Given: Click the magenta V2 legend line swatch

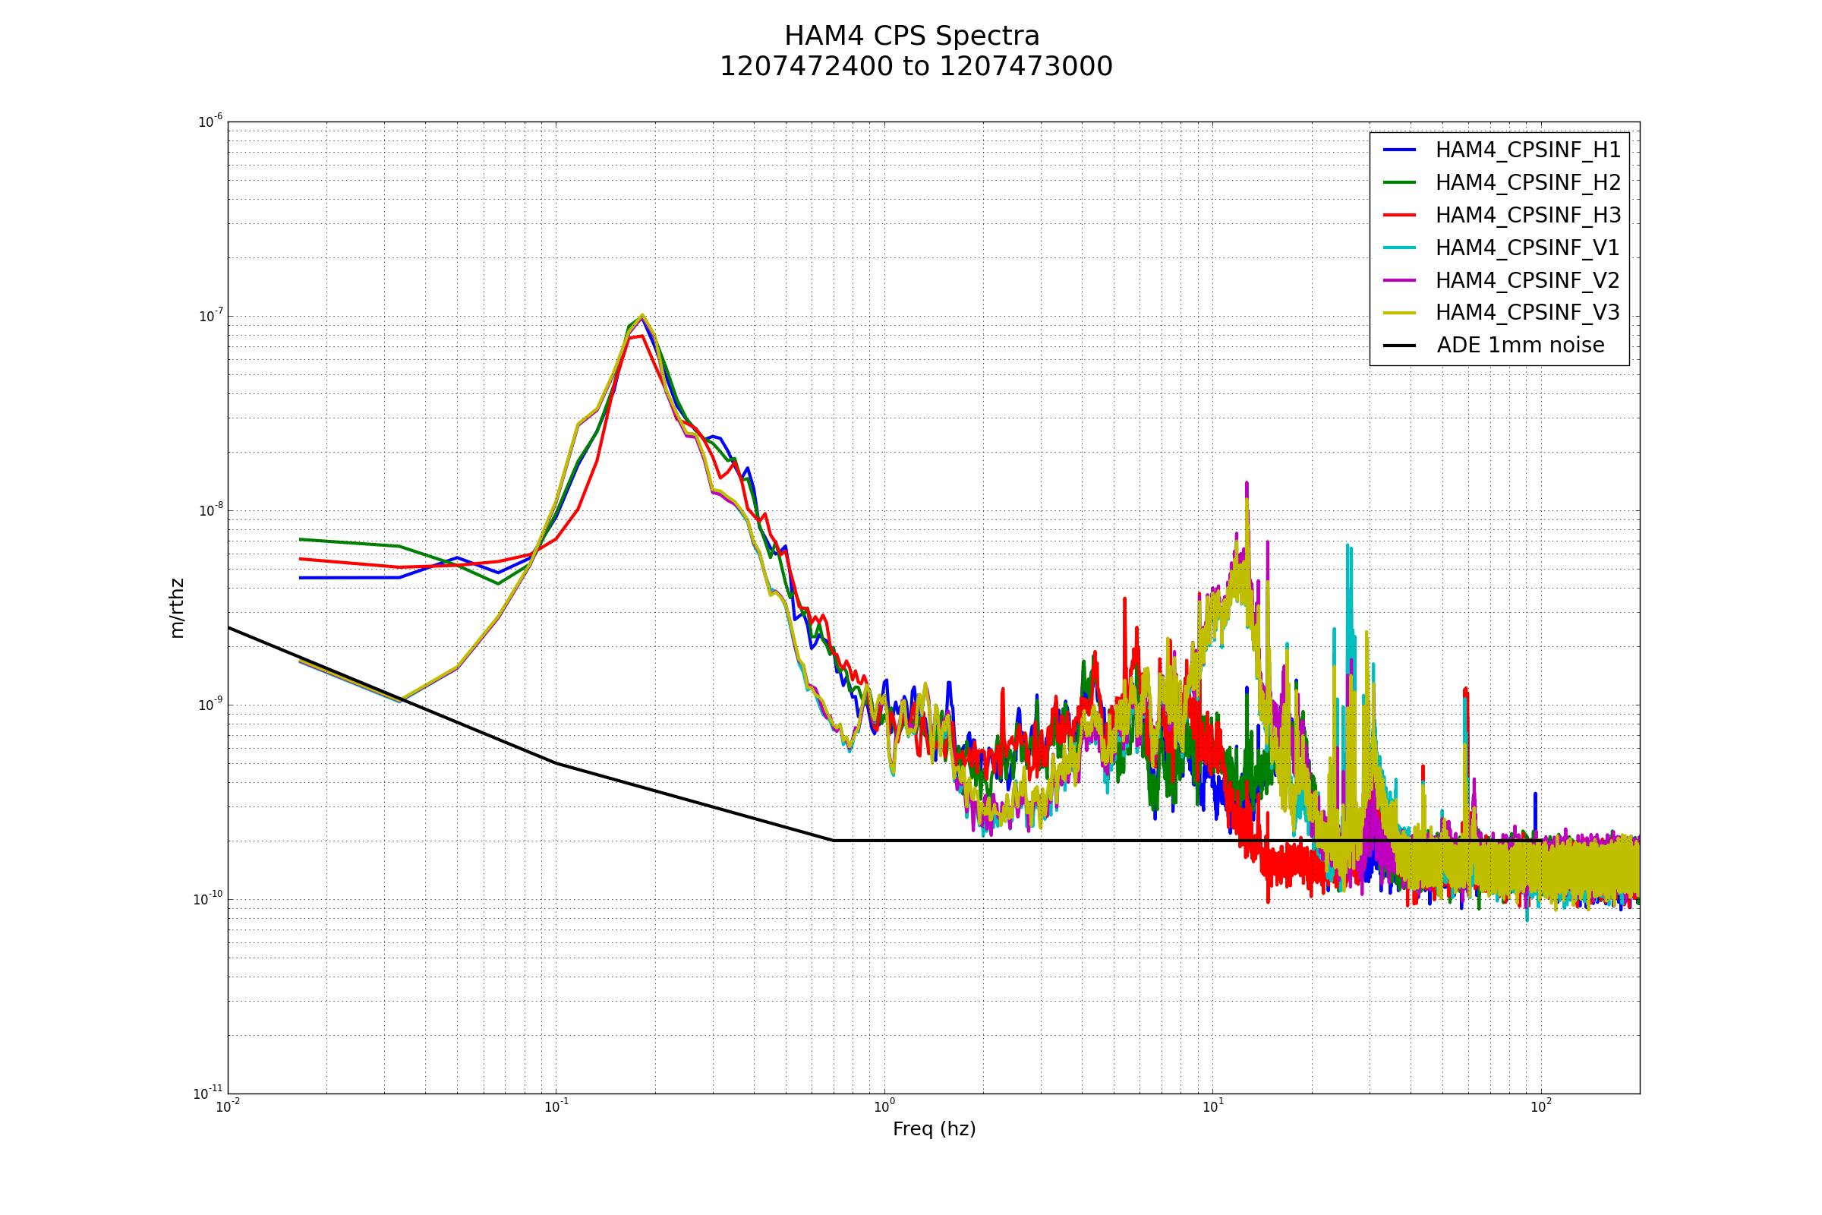Looking at the screenshot, I should (x=1399, y=279).
